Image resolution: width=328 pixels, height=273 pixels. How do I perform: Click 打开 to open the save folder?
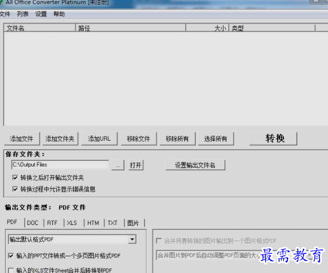(136, 165)
